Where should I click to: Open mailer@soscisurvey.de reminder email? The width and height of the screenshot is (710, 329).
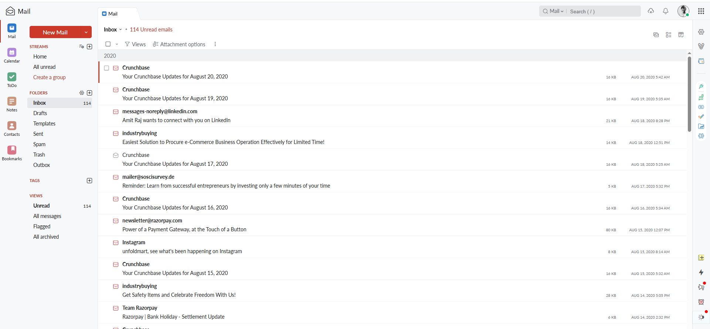pyautogui.click(x=393, y=181)
